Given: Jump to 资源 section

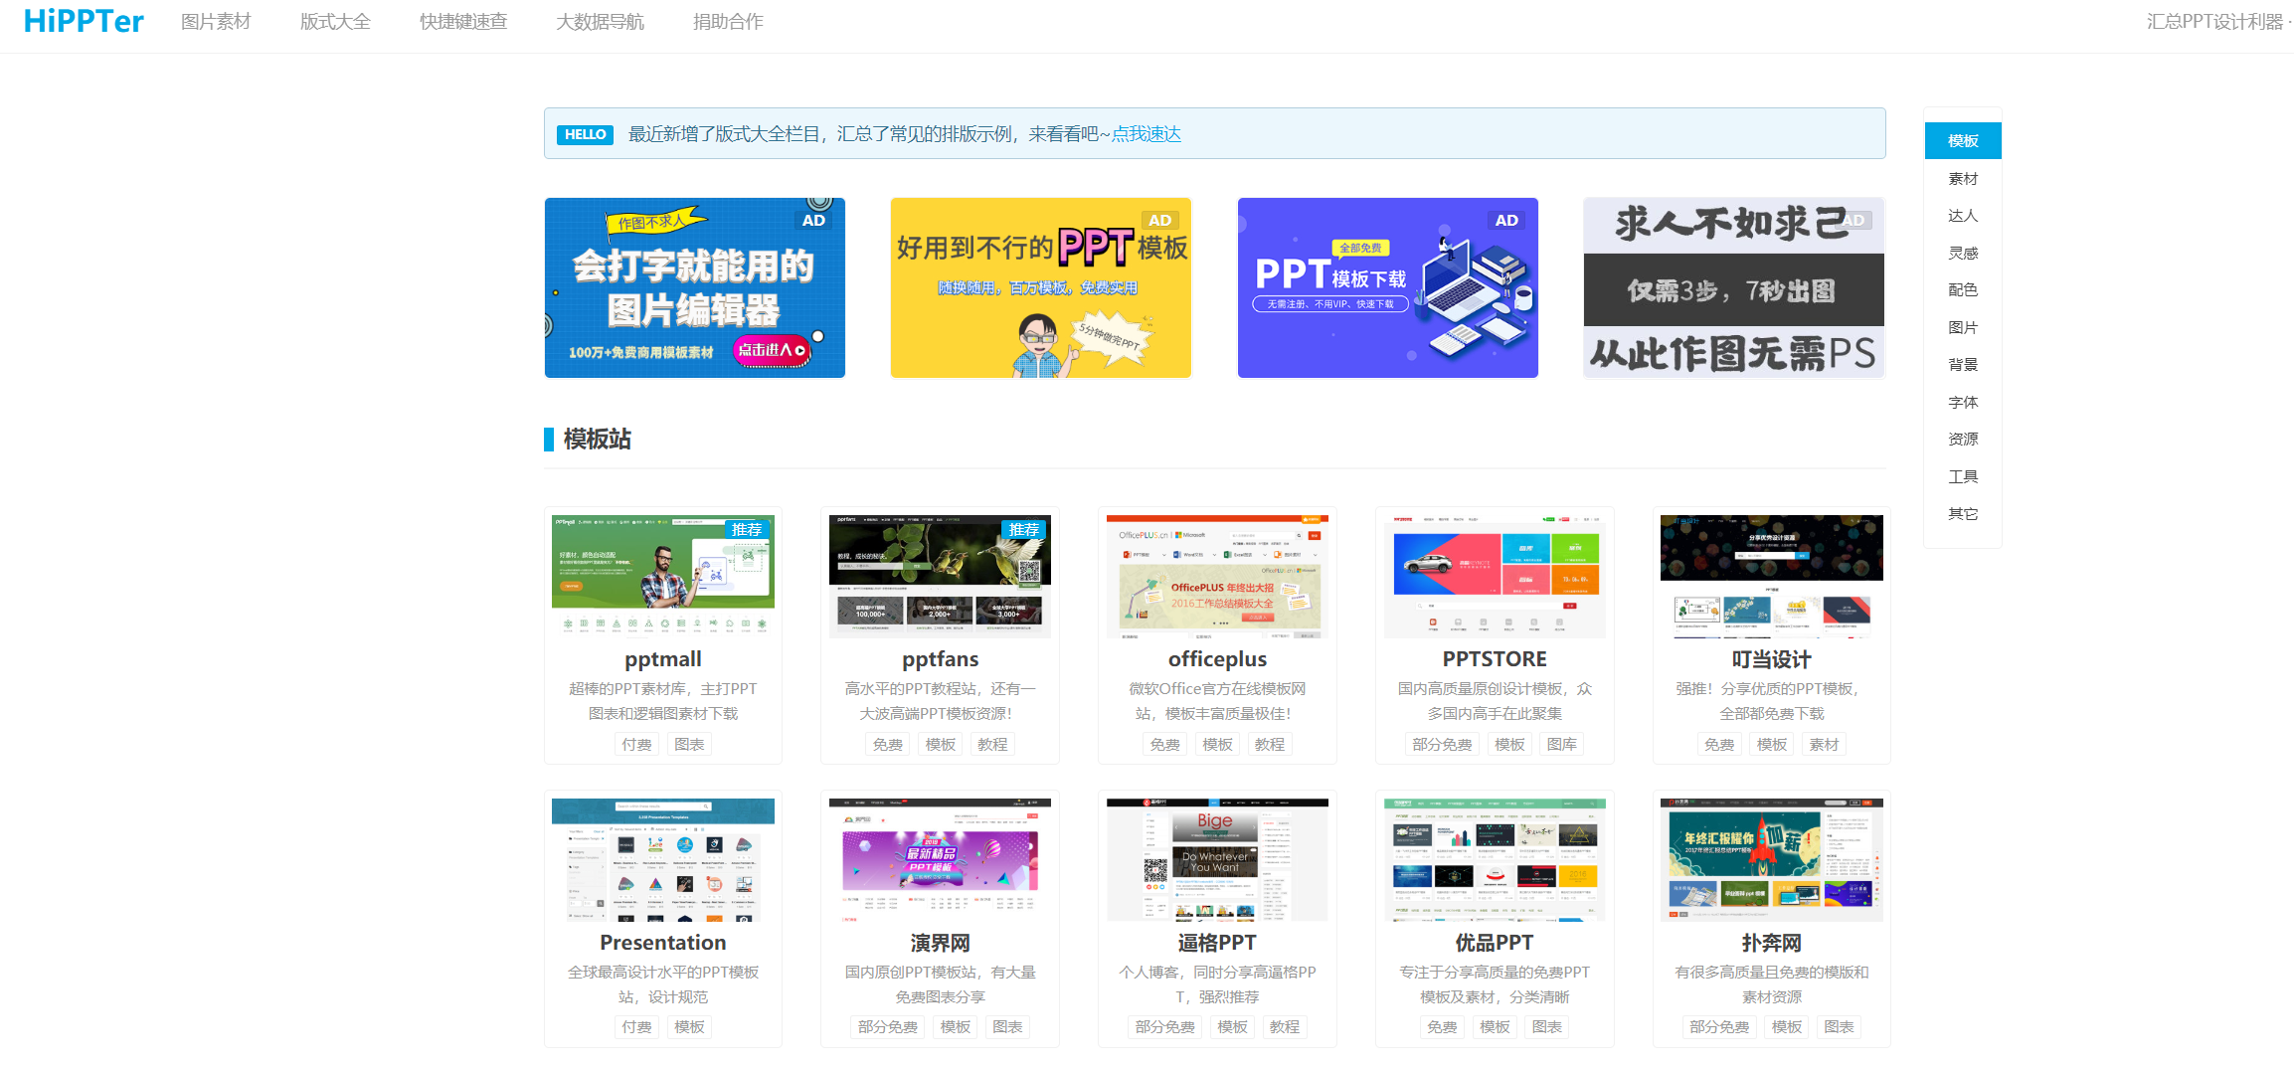Looking at the screenshot, I should click(1963, 440).
